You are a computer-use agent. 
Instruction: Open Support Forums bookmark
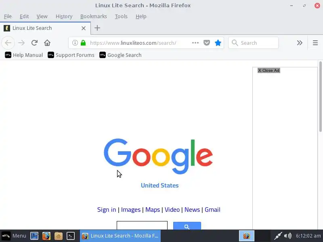pos(71,55)
